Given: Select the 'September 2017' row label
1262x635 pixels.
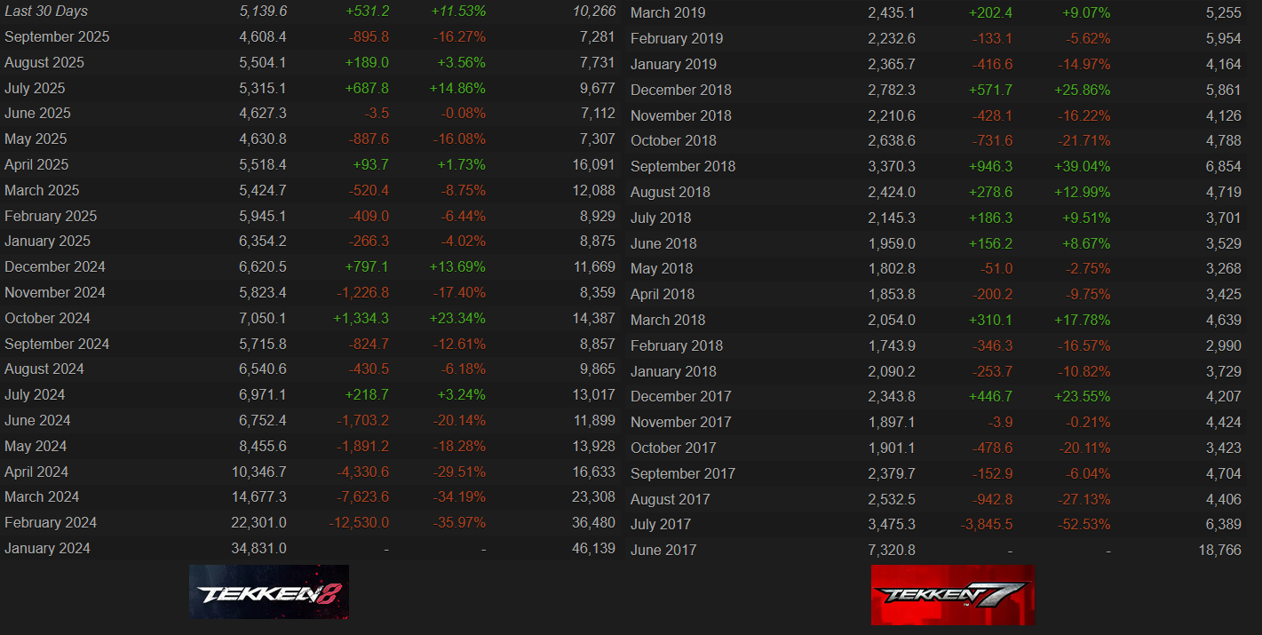Looking at the screenshot, I should 683,473.
